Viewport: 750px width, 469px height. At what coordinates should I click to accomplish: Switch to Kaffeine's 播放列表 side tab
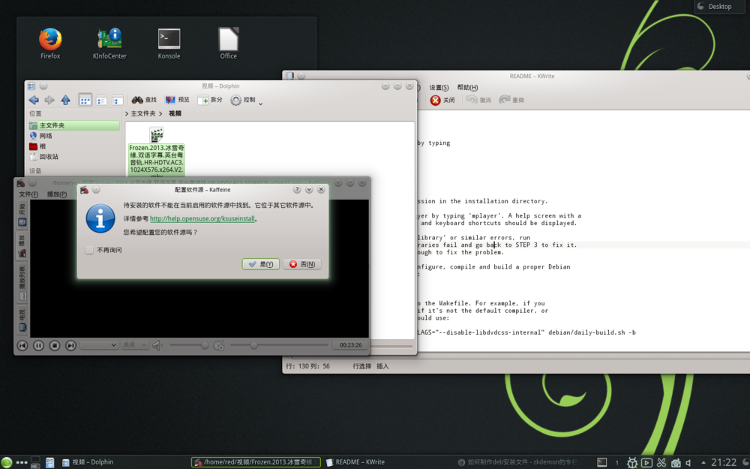(x=22, y=284)
